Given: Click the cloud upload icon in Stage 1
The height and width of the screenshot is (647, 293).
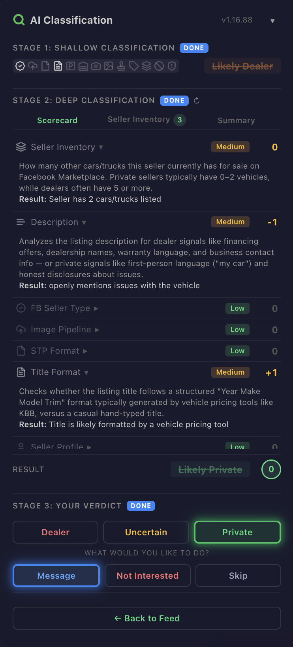Looking at the screenshot, I should [x=33, y=66].
